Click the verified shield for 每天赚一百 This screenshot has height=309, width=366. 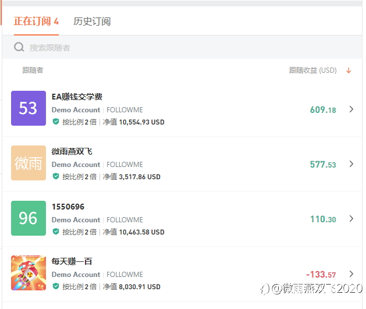tap(56, 286)
